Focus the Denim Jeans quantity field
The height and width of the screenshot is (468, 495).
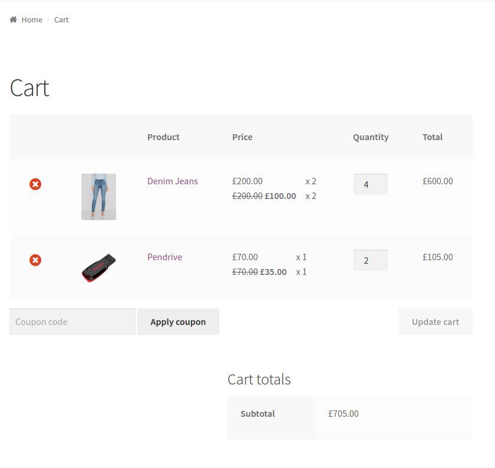[370, 184]
